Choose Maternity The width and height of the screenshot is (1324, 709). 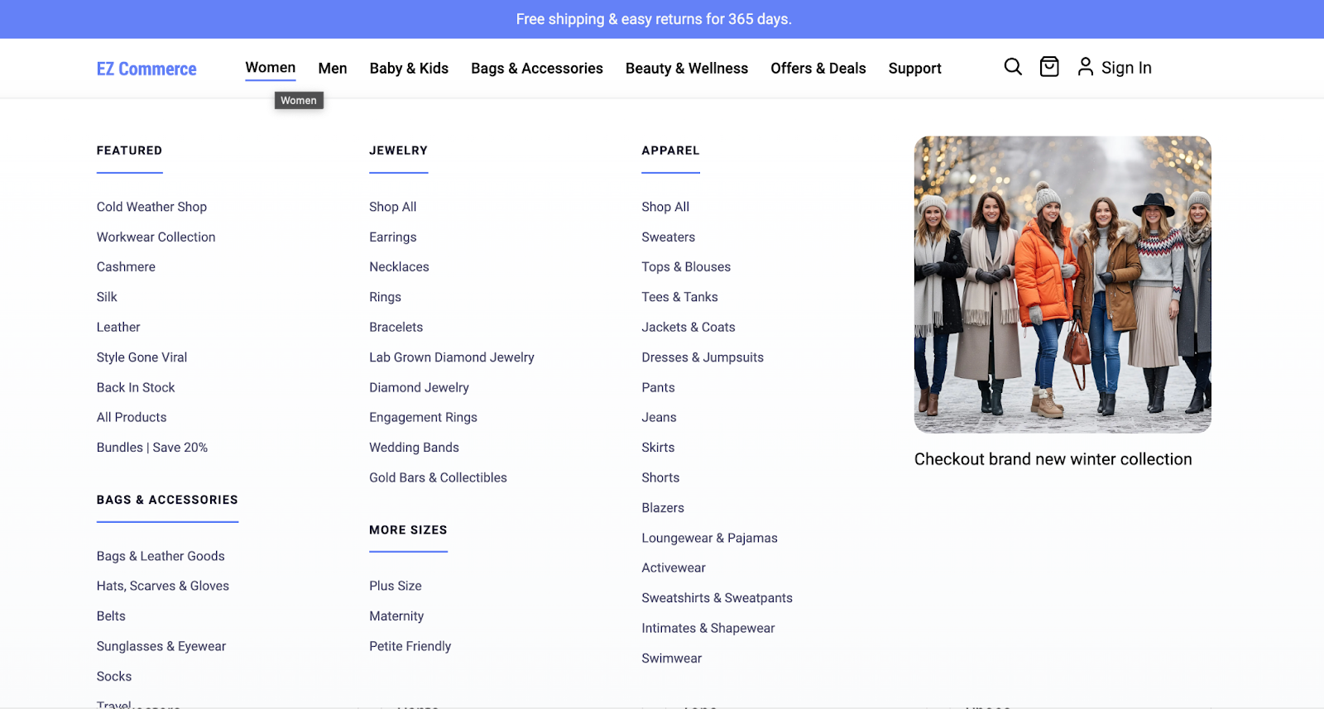pyautogui.click(x=396, y=616)
